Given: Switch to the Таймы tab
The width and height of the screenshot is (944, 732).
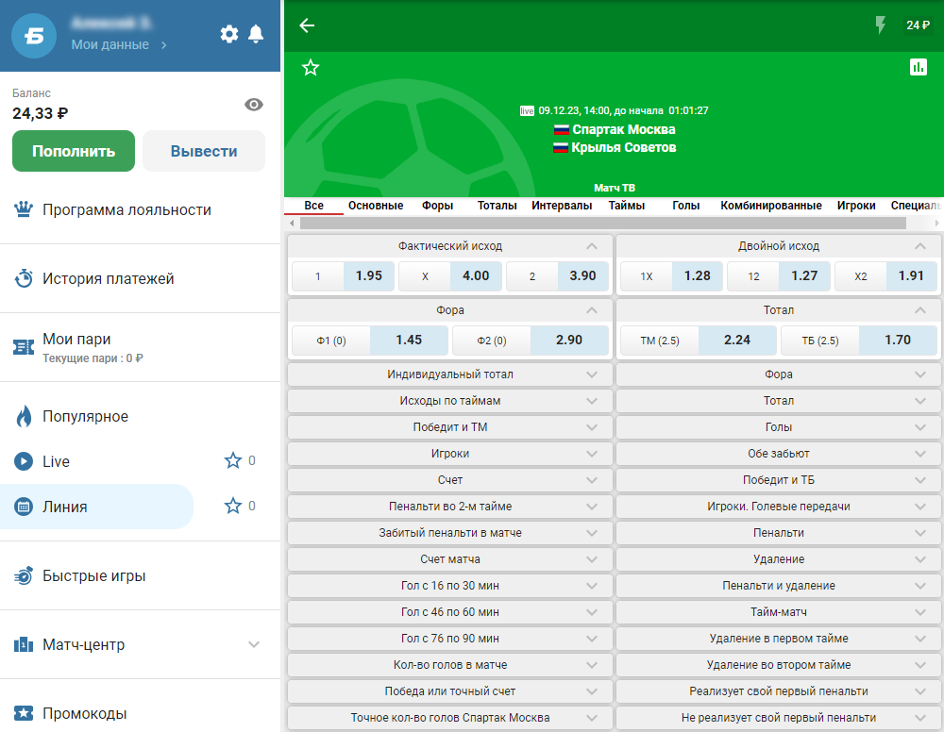Looking at the screenshot, I should (x=626, y=205).
